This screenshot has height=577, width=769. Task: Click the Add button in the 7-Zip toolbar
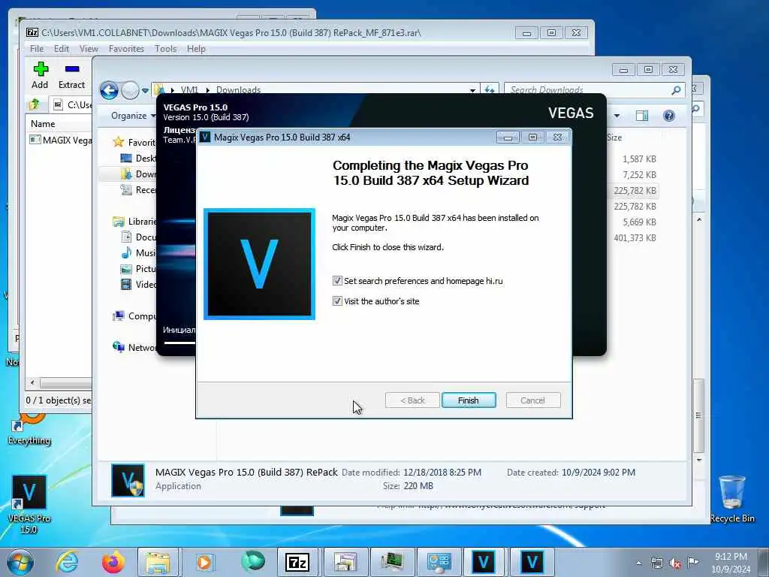click(41, 75)
